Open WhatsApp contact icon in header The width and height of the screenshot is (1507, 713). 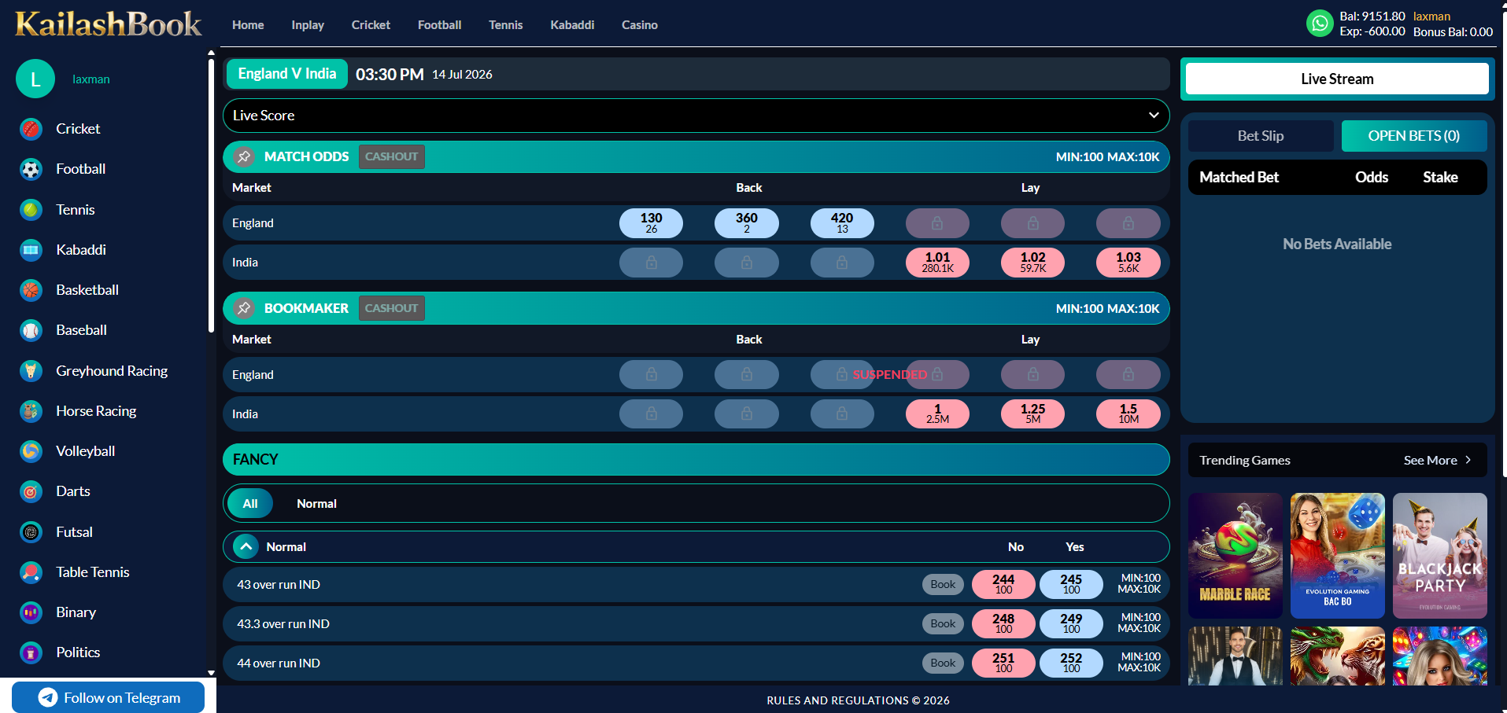pyautogui.click(x=1320, y=23)
